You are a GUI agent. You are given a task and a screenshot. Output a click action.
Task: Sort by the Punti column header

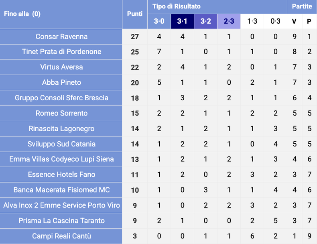135,14
